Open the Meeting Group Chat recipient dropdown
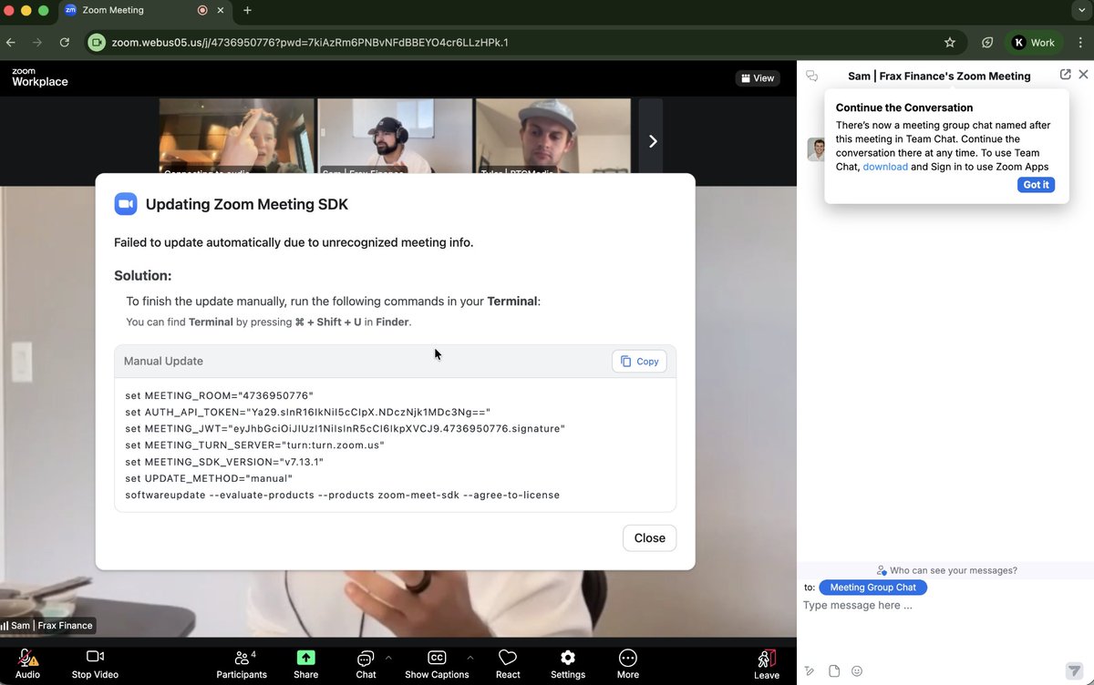The height and width of the screenshot is (685, 1094). point(873,588)
